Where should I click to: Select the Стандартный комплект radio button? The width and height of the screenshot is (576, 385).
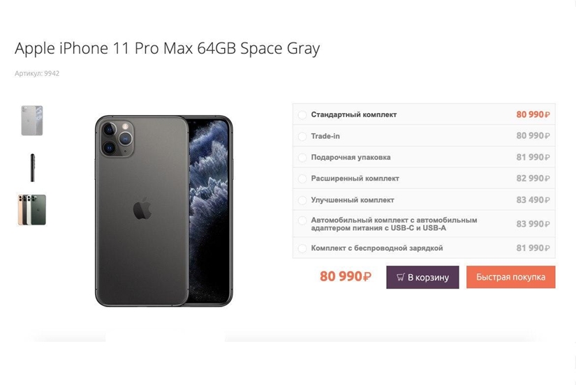click(x=302, y=115)
